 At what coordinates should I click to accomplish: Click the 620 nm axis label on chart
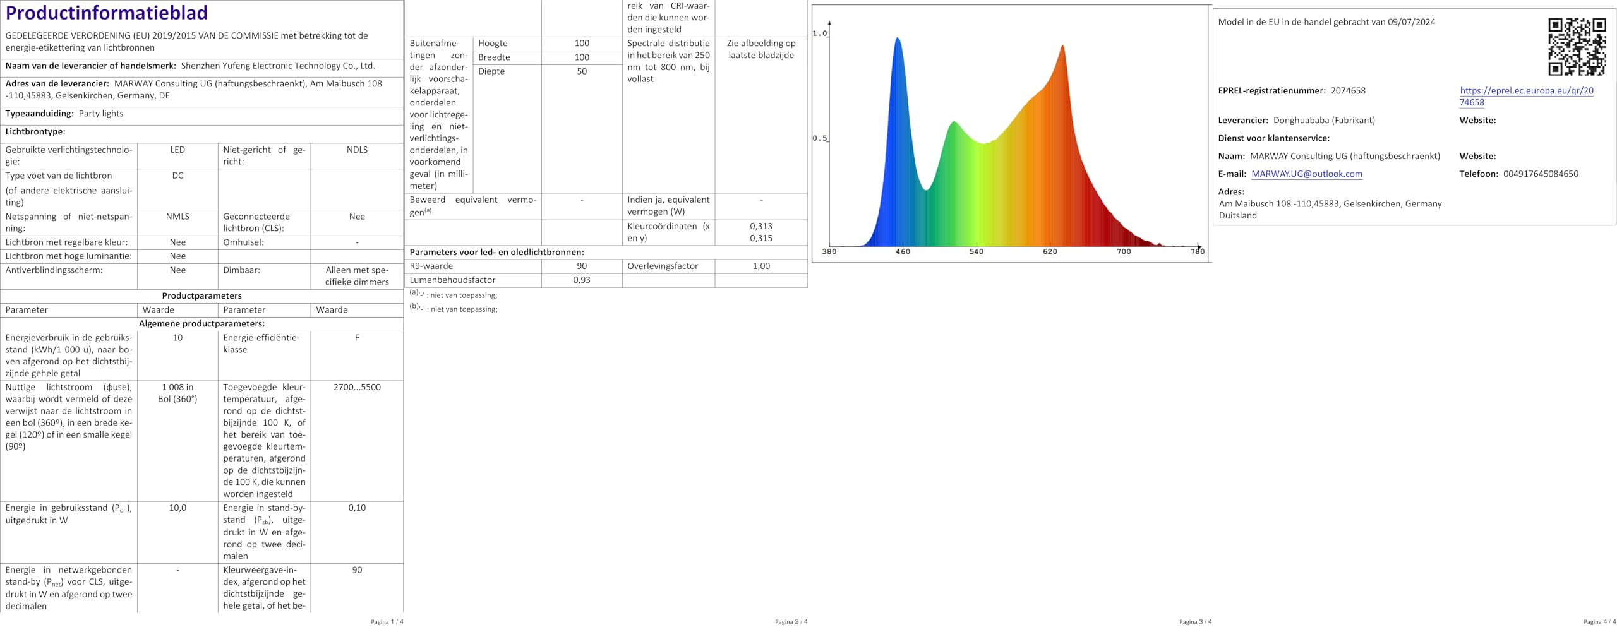coord(1050,251)
